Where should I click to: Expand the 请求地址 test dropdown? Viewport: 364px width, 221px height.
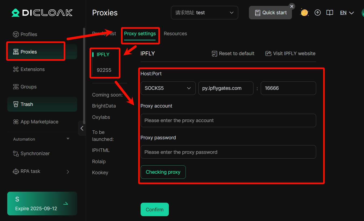tap(204, 12)
